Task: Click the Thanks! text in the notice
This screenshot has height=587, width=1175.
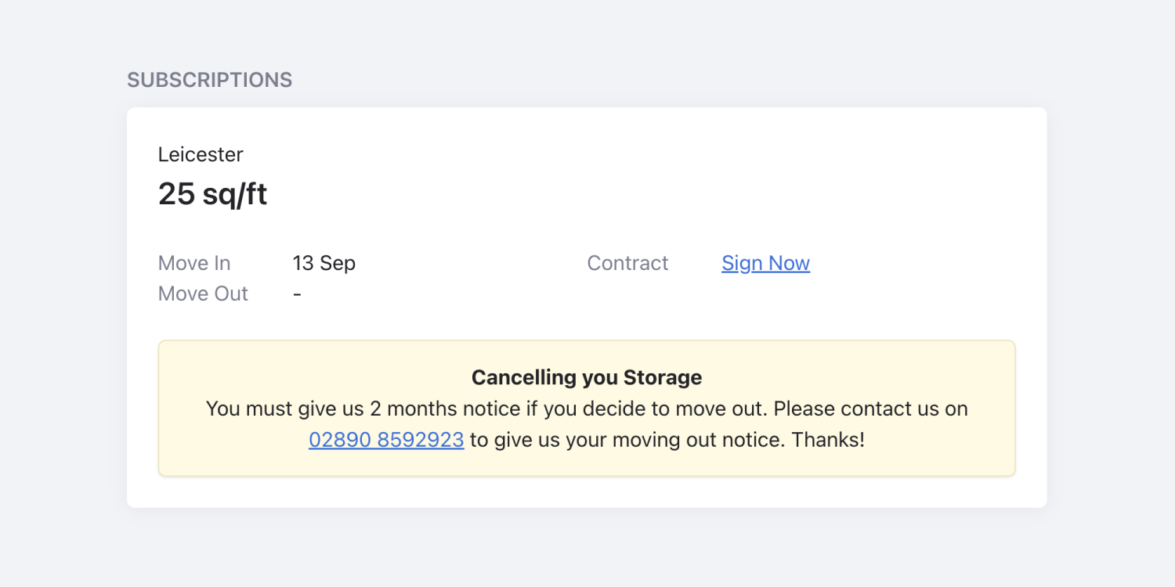Action: click(x=828, y=439)
